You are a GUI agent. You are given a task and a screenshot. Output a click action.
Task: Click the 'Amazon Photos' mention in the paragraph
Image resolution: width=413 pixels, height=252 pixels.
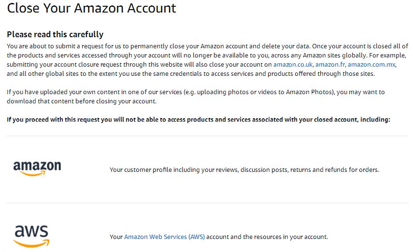[313, 92]
